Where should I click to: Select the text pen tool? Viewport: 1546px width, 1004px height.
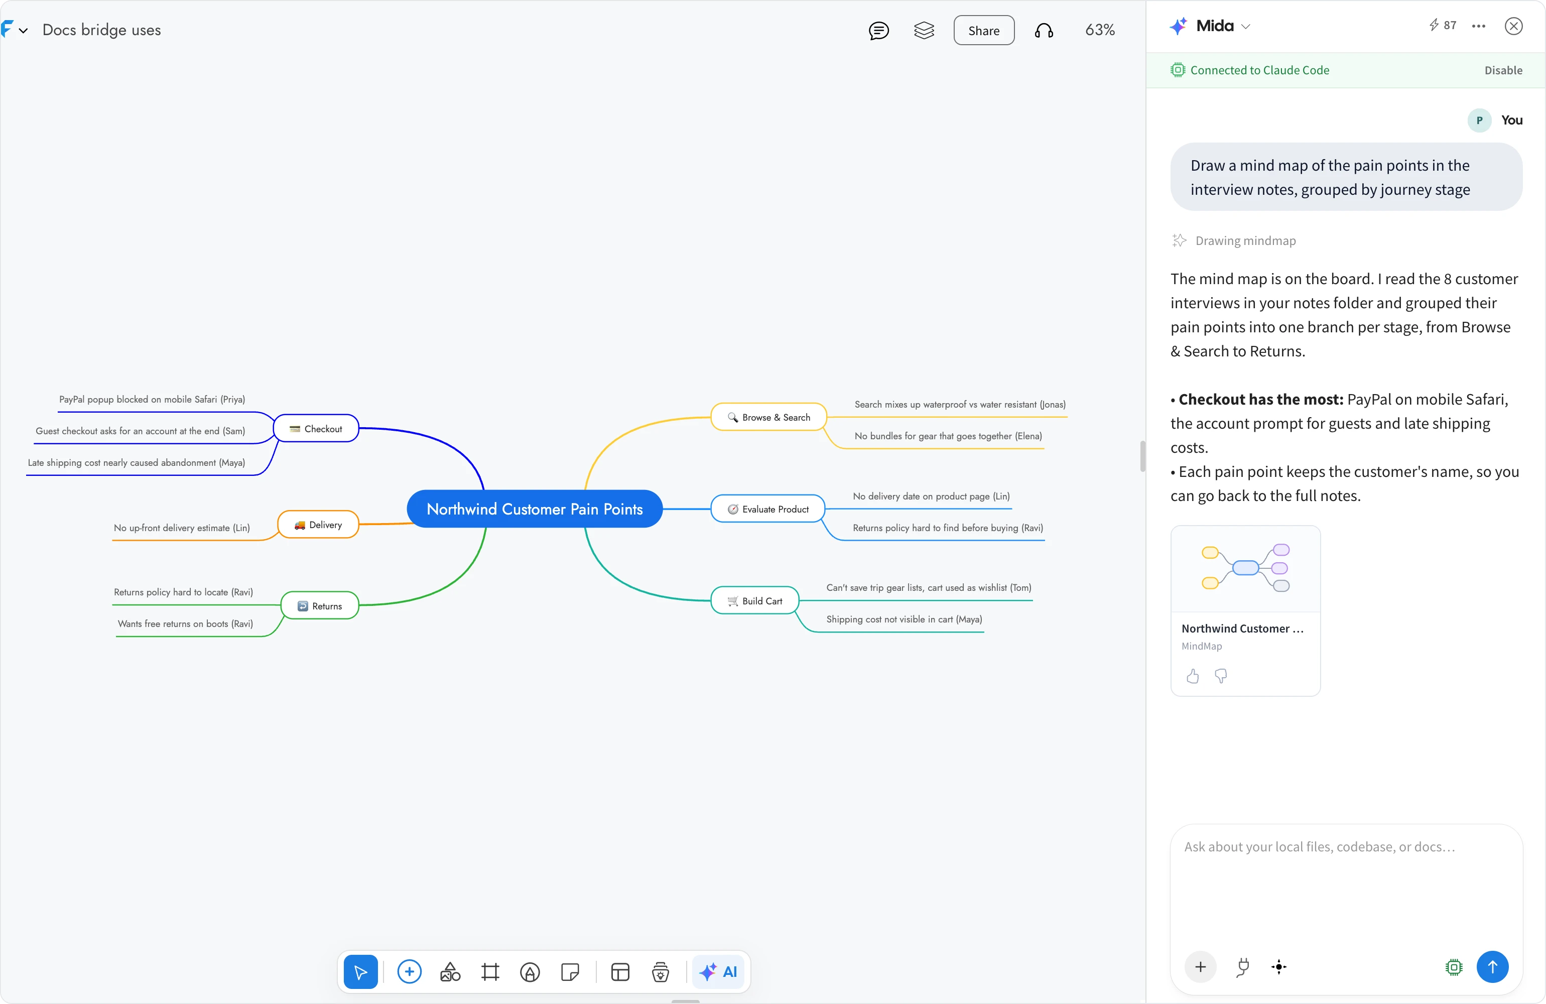click(530, 971)
